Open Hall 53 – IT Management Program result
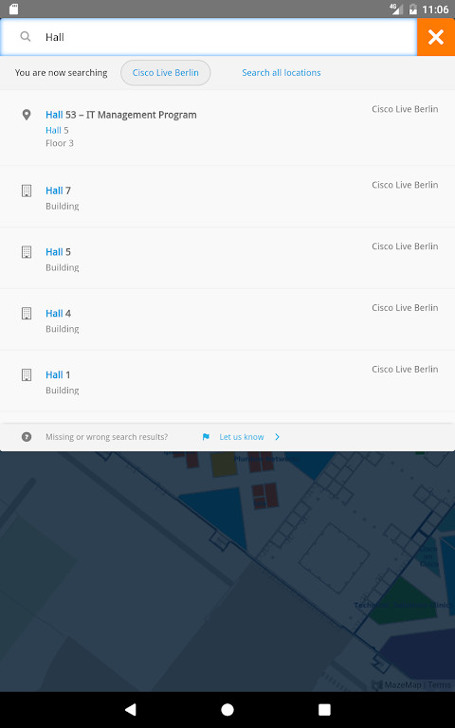The width and height of the screenshot is (455, 728). (x=227, y=128)
